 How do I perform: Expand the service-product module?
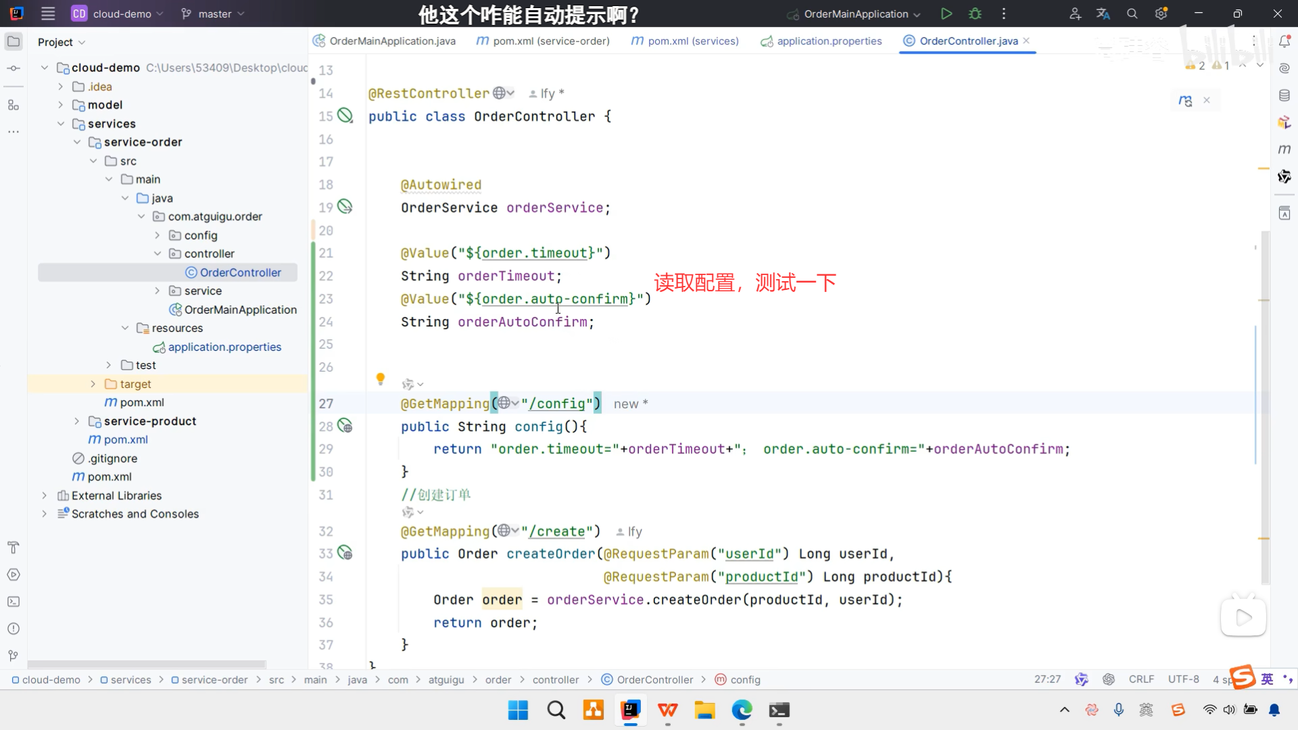coord(77,421)
